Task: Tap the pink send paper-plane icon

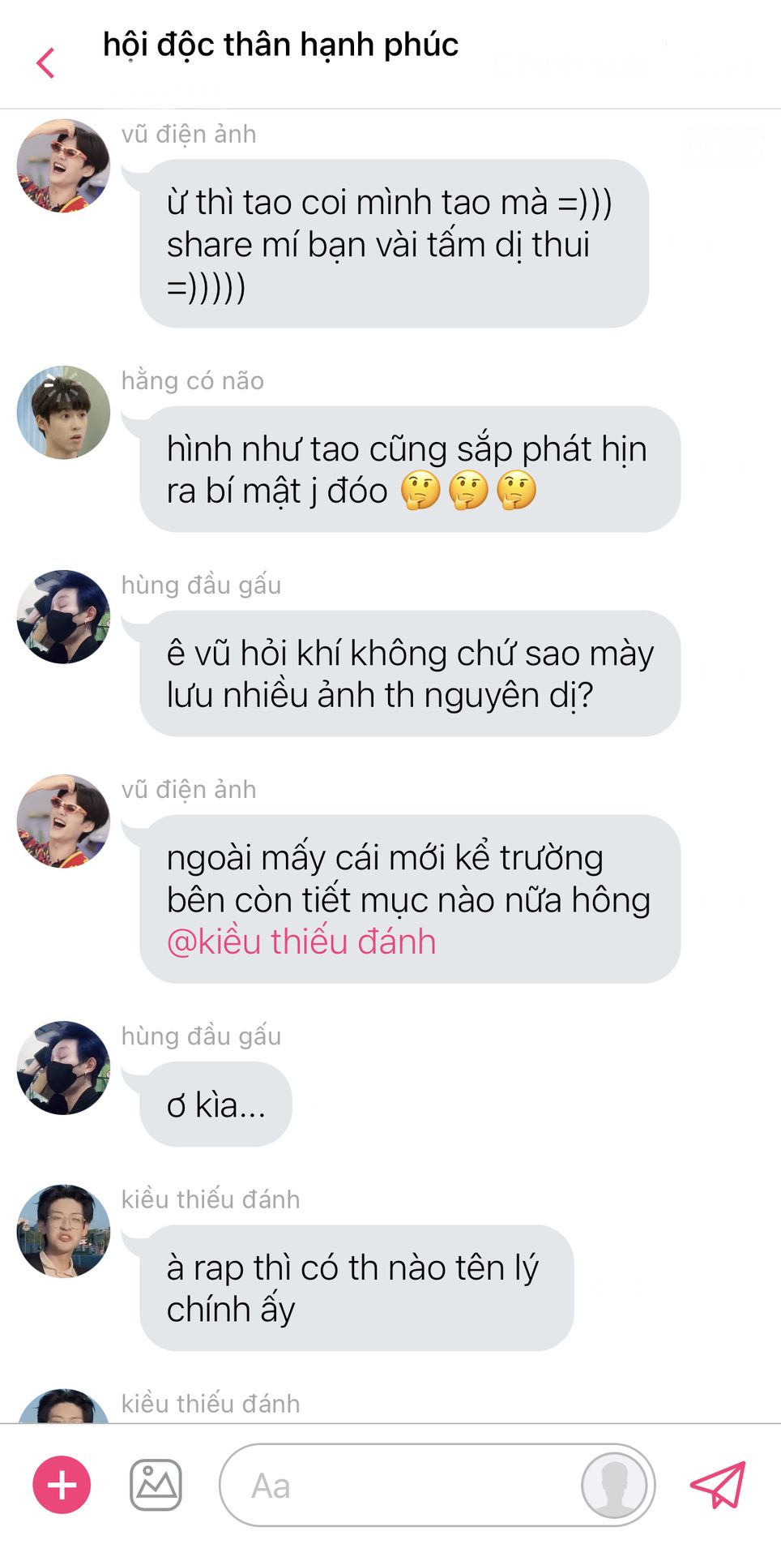Action: coord(718,1485)
